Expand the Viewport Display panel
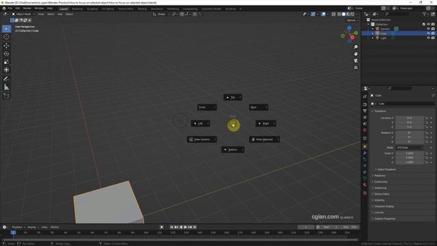This screenshot has height=246, width=437. [x=384, y=206]
